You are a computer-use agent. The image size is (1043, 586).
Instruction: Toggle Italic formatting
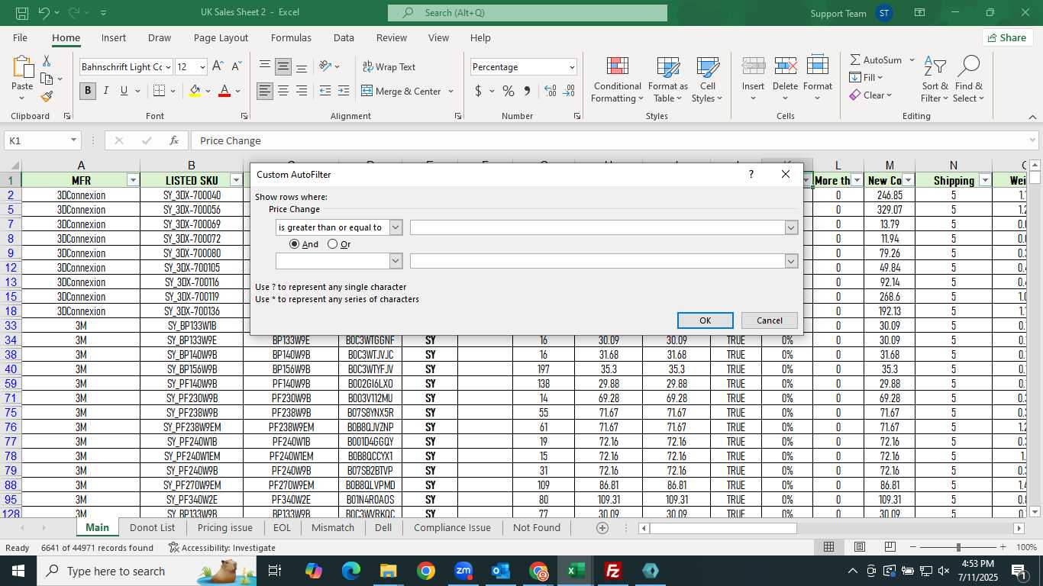(106, 91)
